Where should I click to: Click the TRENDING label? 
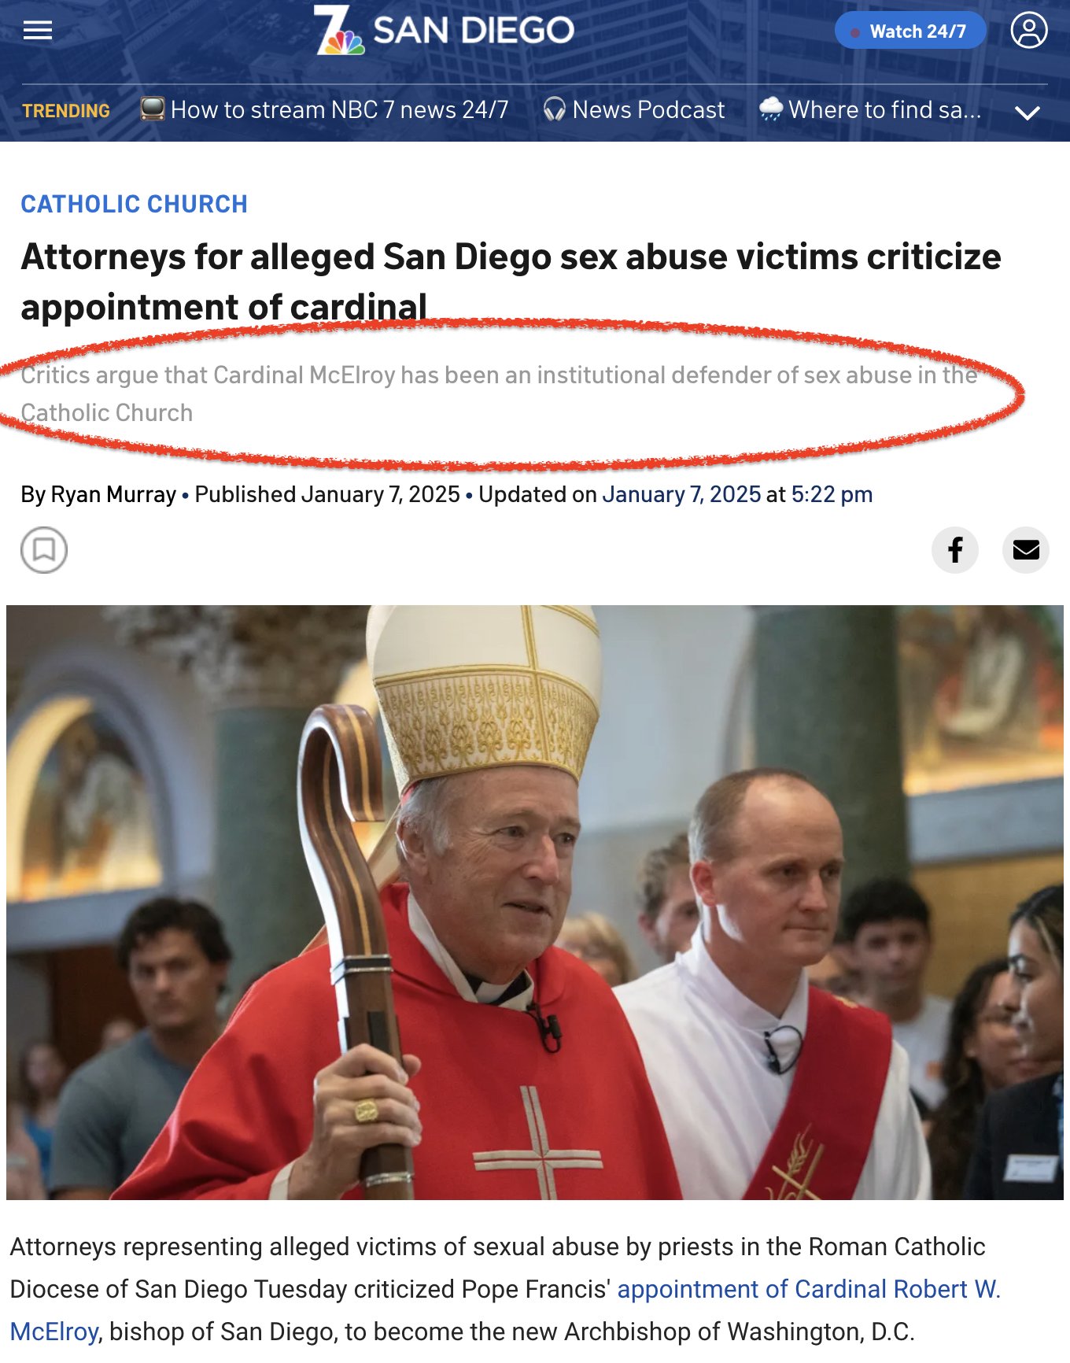(x=66, y=111)
